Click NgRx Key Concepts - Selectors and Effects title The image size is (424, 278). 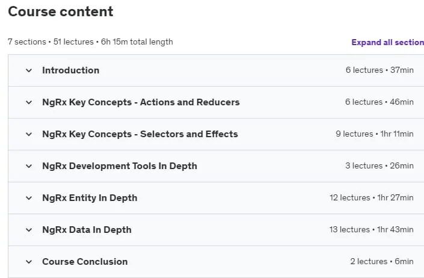pyautogui.click(x=140, y=134)
